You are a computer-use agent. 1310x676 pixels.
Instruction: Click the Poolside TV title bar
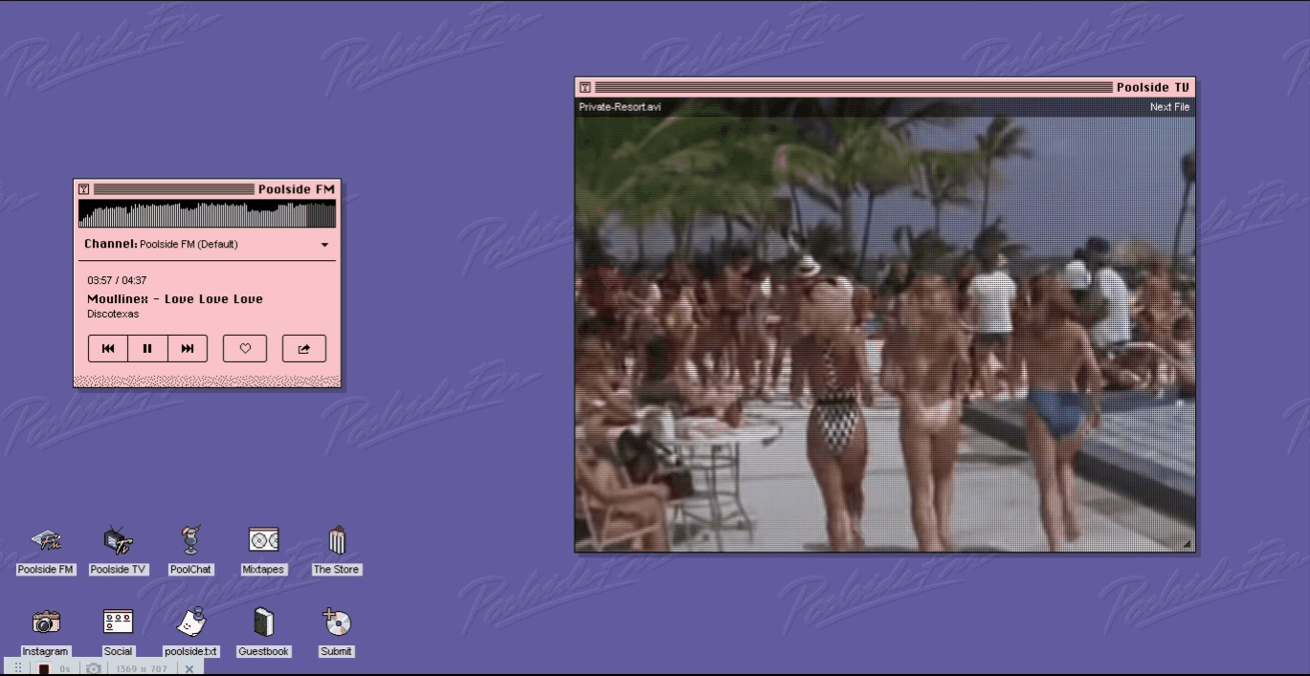[885, 87]
